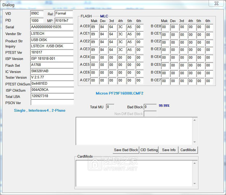
Task: Select the empty PSCN Ver field
Action: click(52, 103)
